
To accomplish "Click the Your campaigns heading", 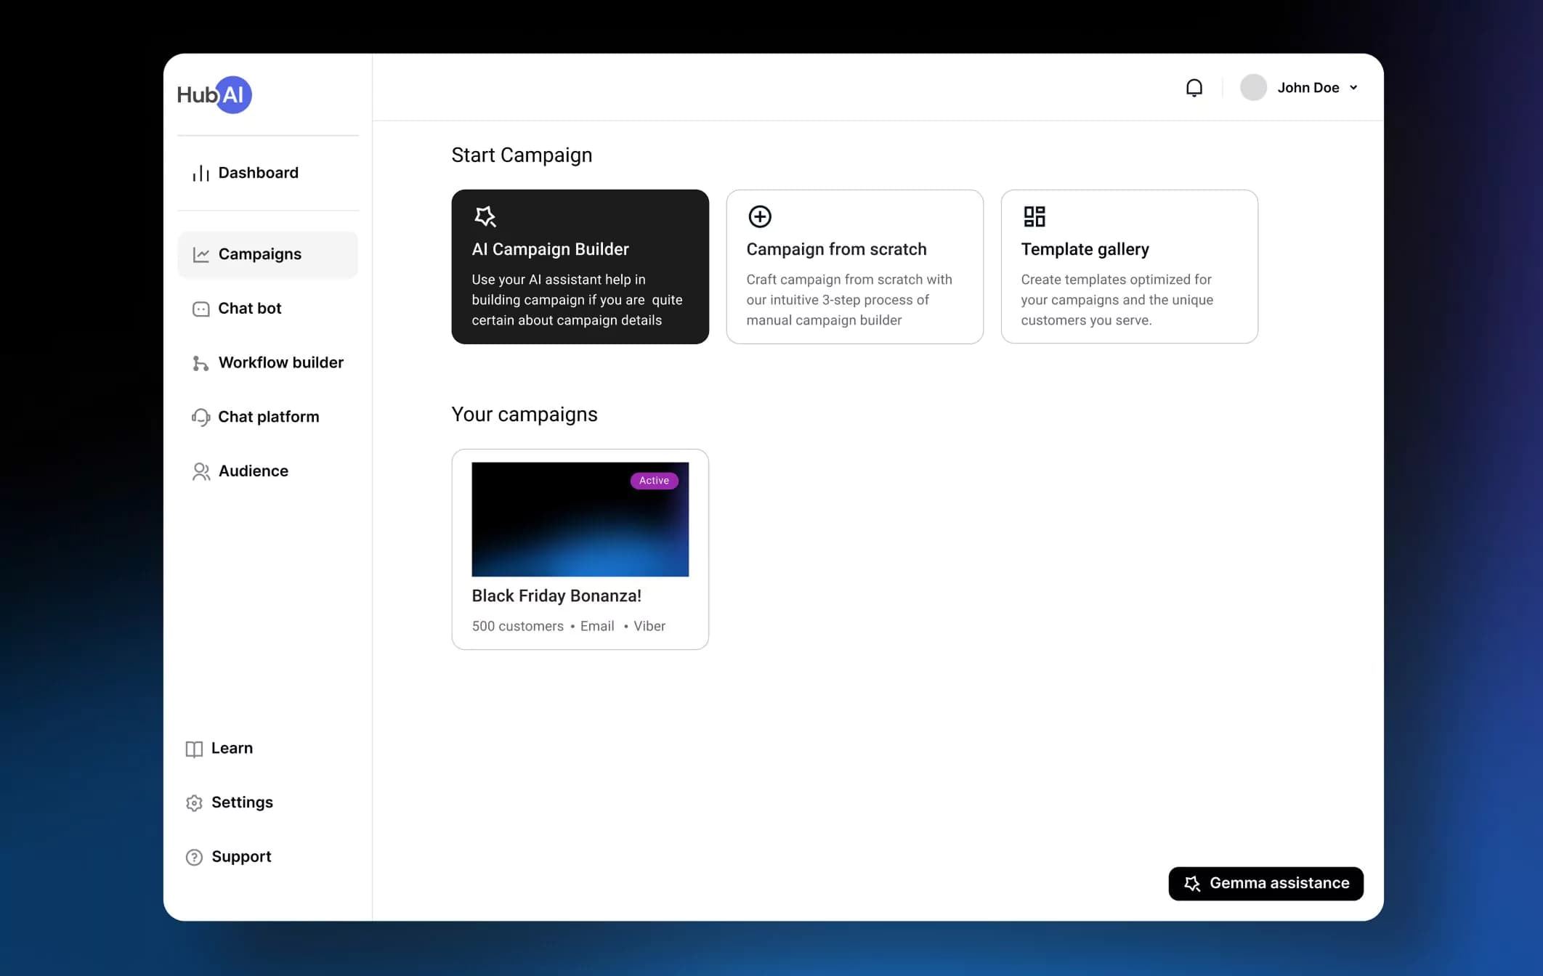I will tap(525, 414).
